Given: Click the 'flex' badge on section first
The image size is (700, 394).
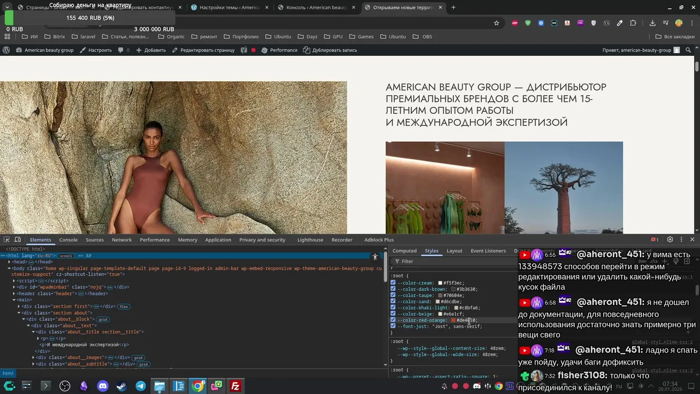Looking at the screenshot, I should point(124,306).
